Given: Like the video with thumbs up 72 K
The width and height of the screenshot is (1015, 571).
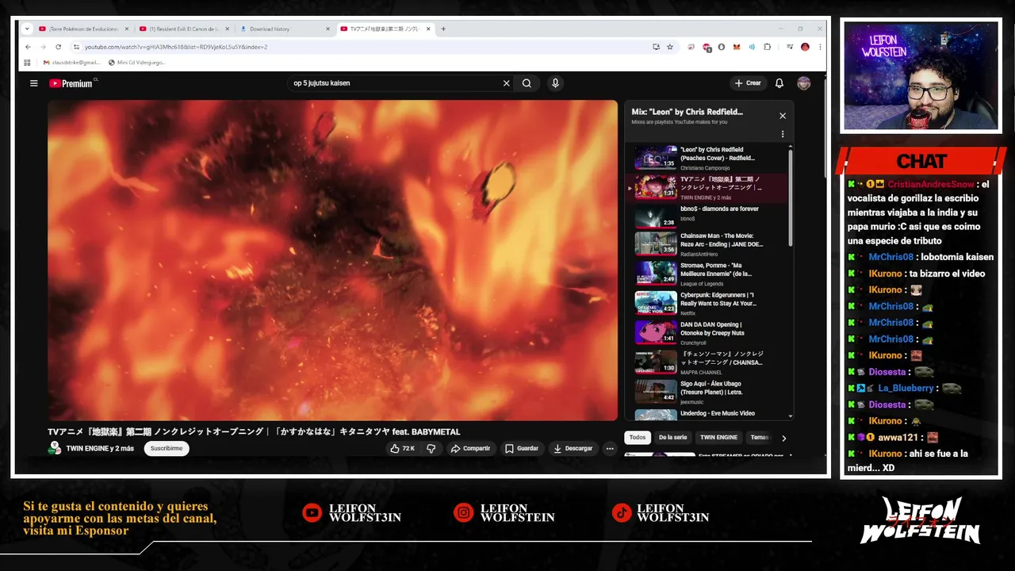Looking at the screenshot, I should [x=403, y=448].
